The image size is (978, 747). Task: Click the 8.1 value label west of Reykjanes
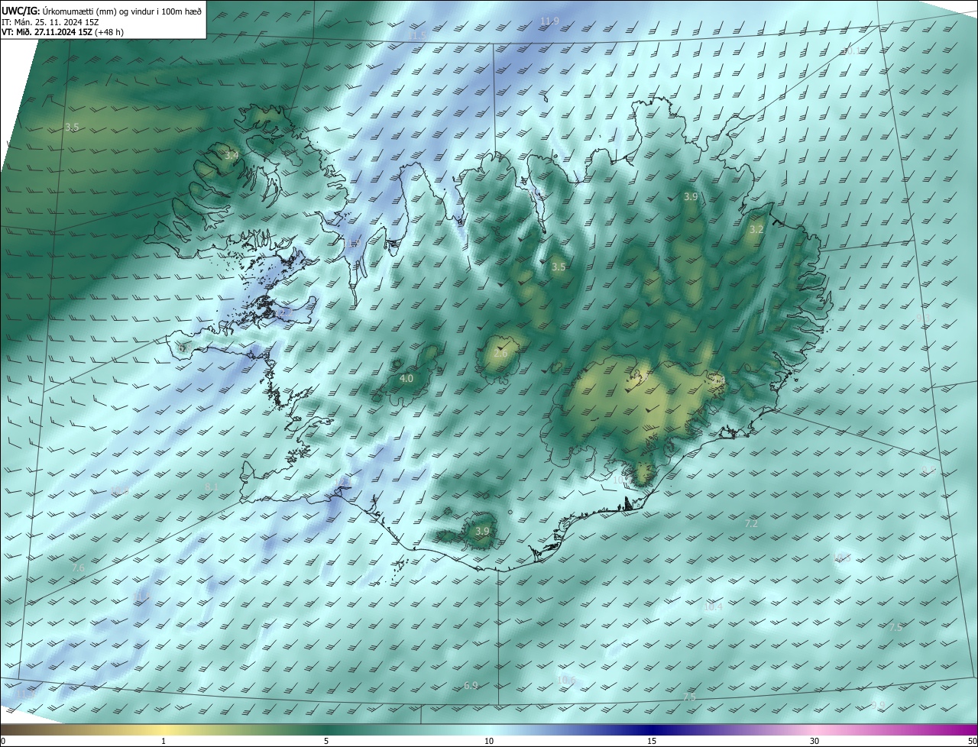pos(212,487)
